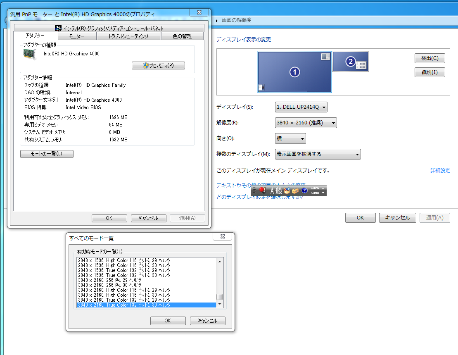Toggle the KANA lock indicator
This screenshot has height=355, width=458.
coord(315,193)
